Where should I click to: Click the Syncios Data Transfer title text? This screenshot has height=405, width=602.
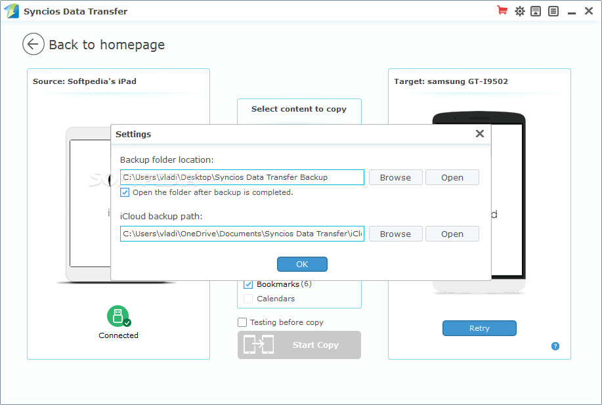pyautogui.click(x=75, y=12)
